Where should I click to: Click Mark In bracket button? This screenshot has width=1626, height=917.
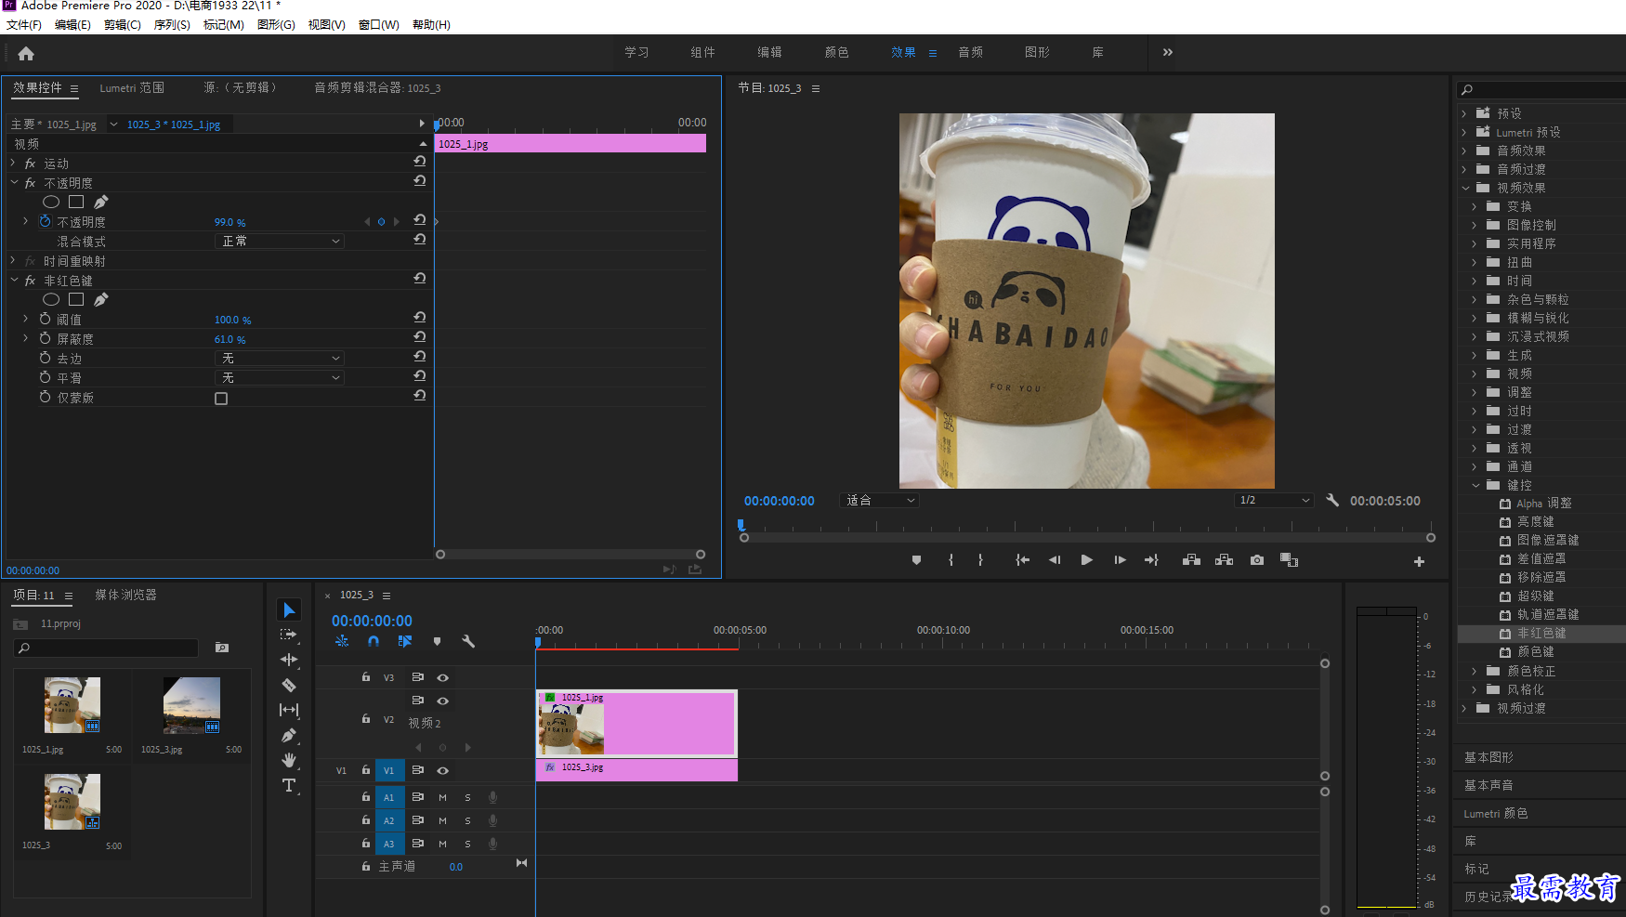coord(951,560)
